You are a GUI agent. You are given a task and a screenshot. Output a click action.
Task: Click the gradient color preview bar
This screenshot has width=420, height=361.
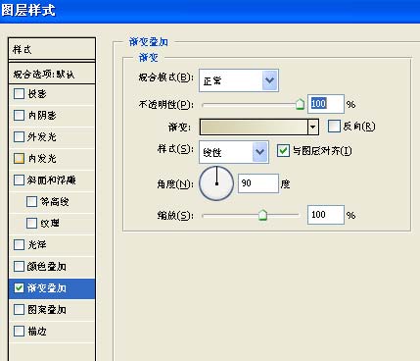point(254,127)
